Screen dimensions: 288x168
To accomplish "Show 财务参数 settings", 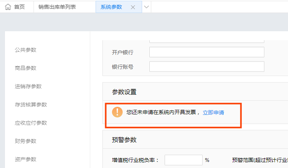I will (x=26, y=141).
